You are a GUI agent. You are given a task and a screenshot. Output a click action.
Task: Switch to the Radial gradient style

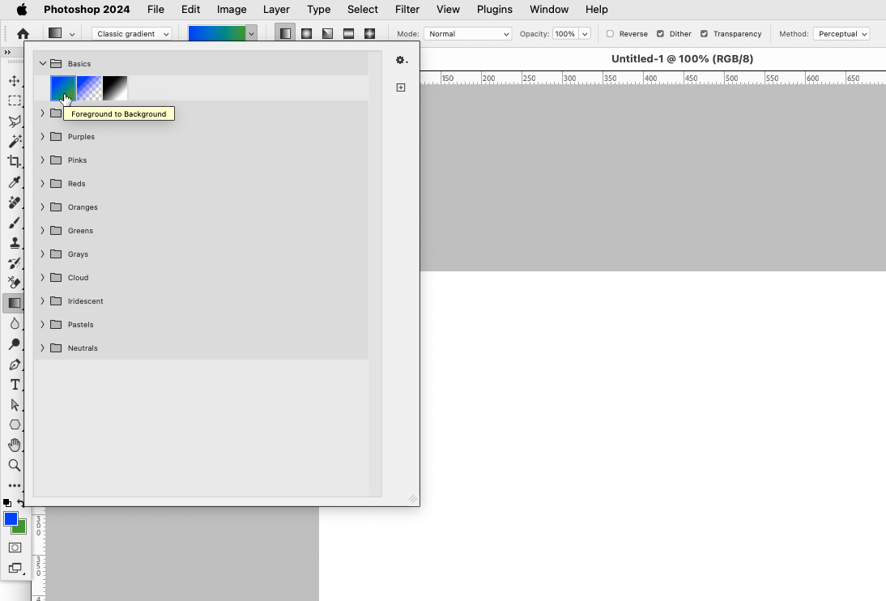(306, 33)
